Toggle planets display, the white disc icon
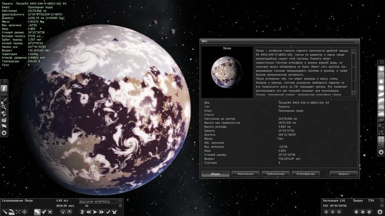The height and width of the screenshot is (216, 385). (x=381, y=88)
